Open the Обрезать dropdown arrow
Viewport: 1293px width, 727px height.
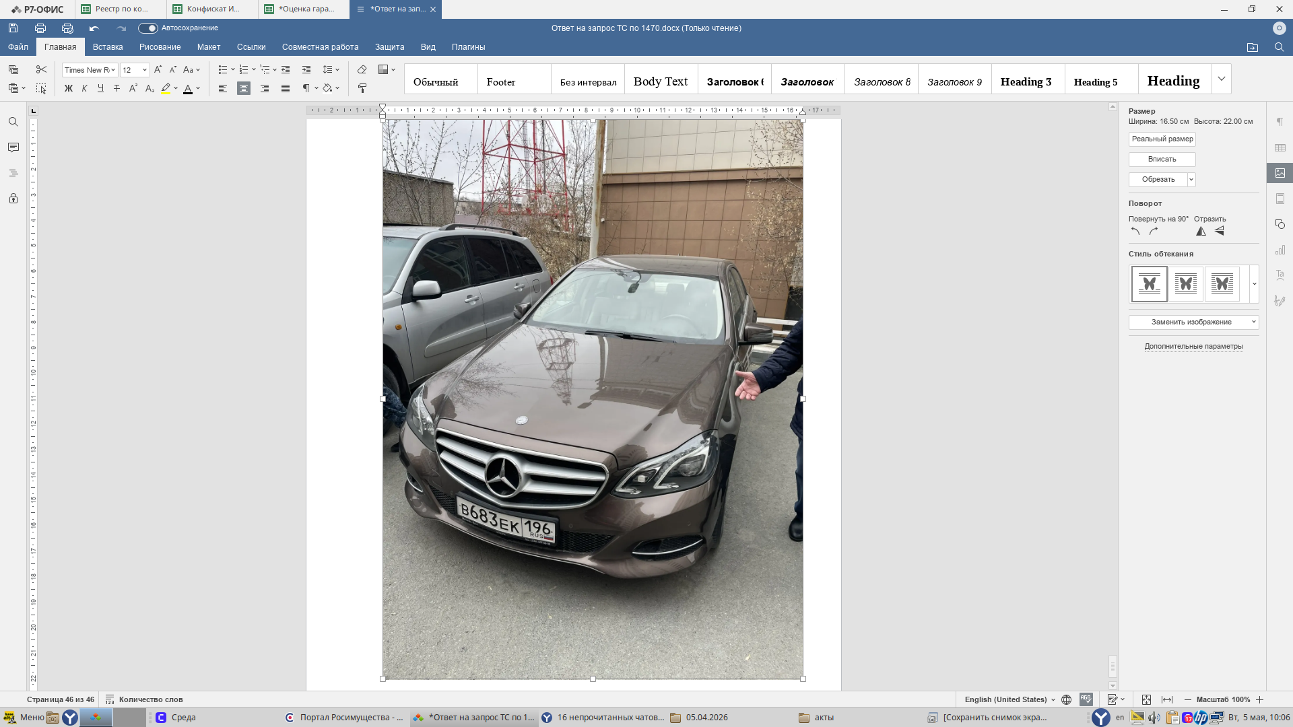[1191, 180]
